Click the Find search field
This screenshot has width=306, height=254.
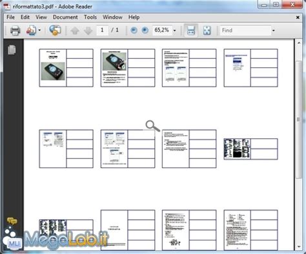point(245,30)
